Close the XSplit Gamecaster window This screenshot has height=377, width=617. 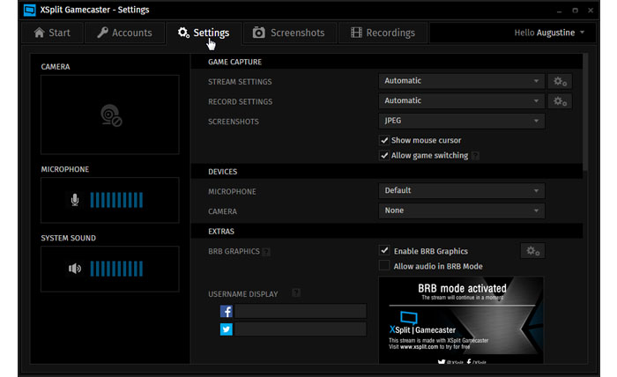591,11
